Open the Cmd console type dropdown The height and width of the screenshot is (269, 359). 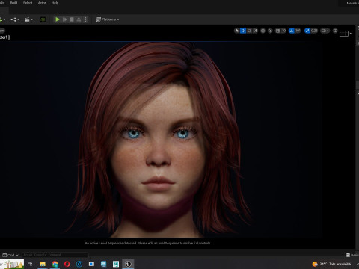(x=10, y=255)
